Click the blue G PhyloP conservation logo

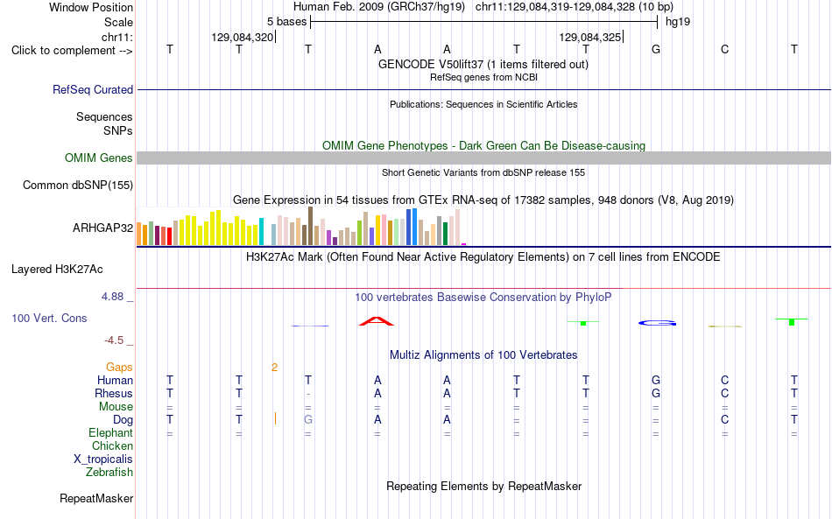point(657,323)
